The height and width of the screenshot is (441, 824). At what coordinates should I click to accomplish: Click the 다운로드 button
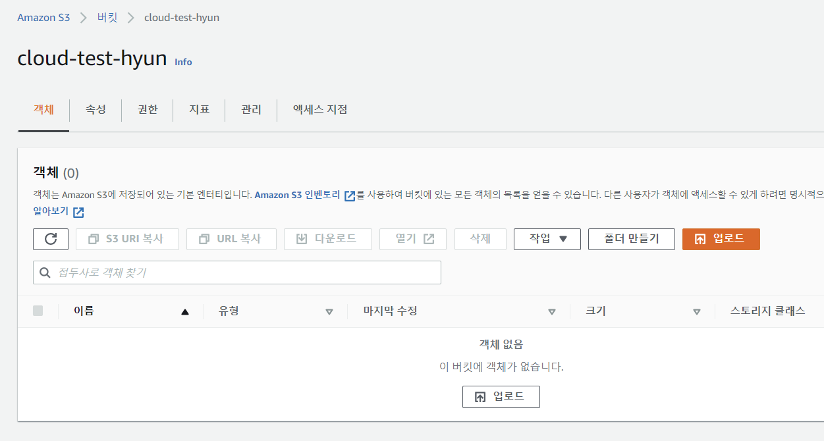pos(328,239)
